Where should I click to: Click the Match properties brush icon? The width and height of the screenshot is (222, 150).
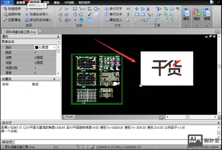coord(5,20)
